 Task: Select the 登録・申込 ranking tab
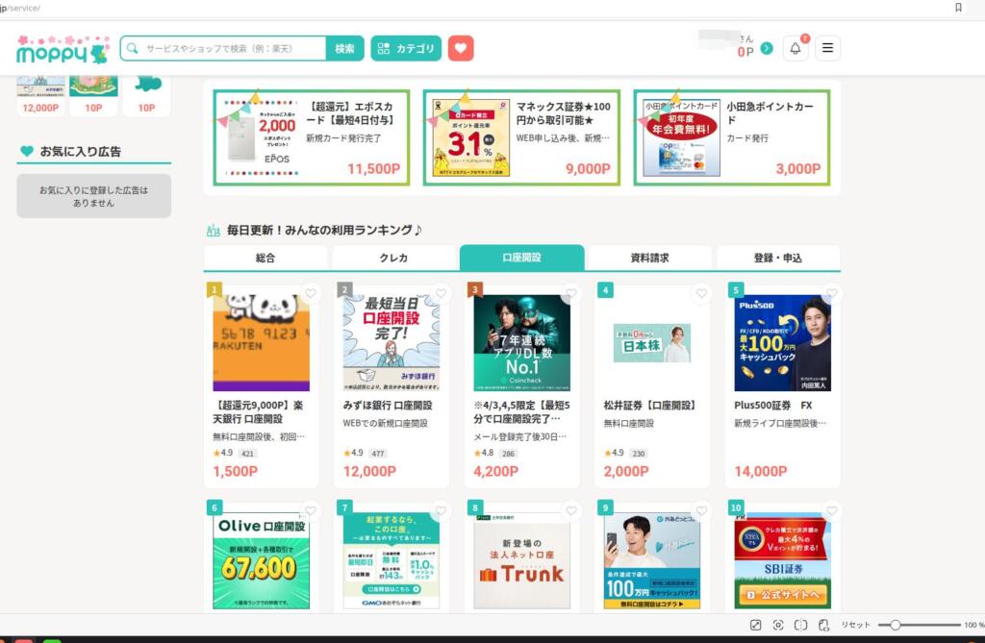point(777,258)
